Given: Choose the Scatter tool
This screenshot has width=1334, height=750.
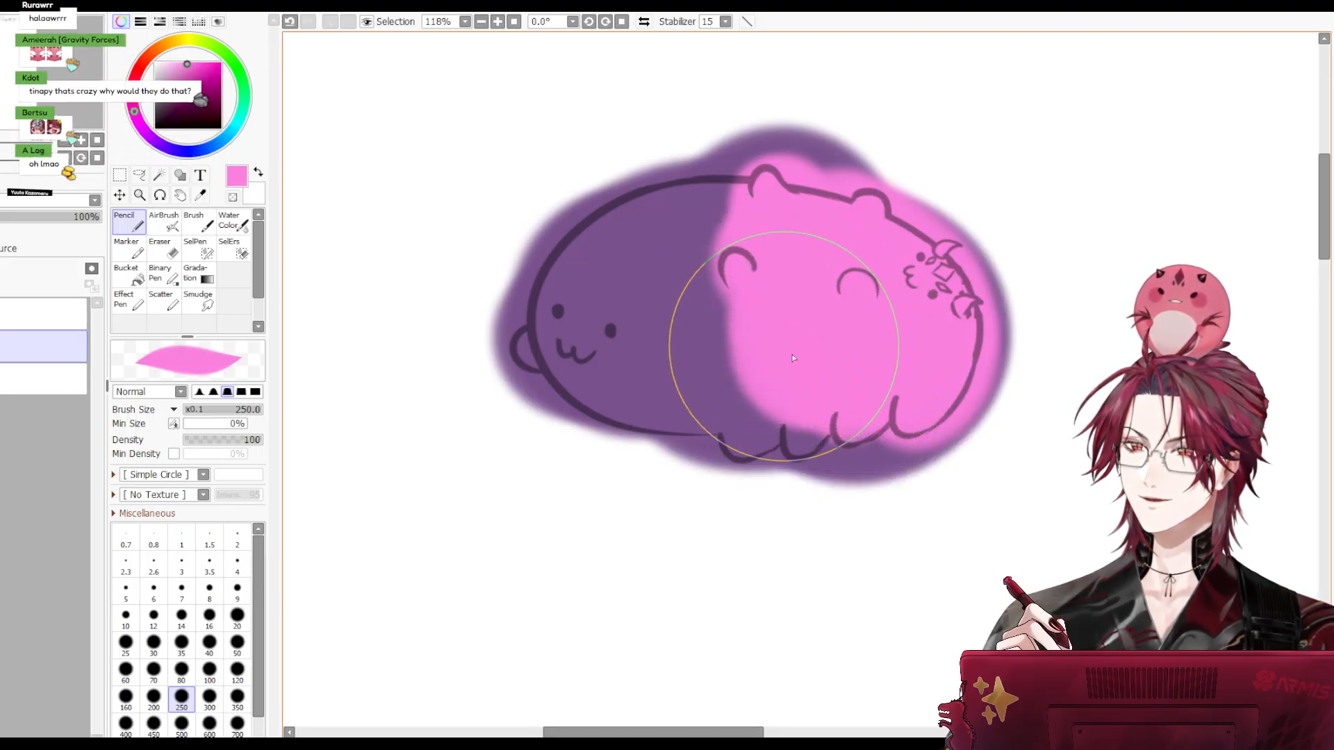Looking at the screenshot, I should tap(164, 301).
